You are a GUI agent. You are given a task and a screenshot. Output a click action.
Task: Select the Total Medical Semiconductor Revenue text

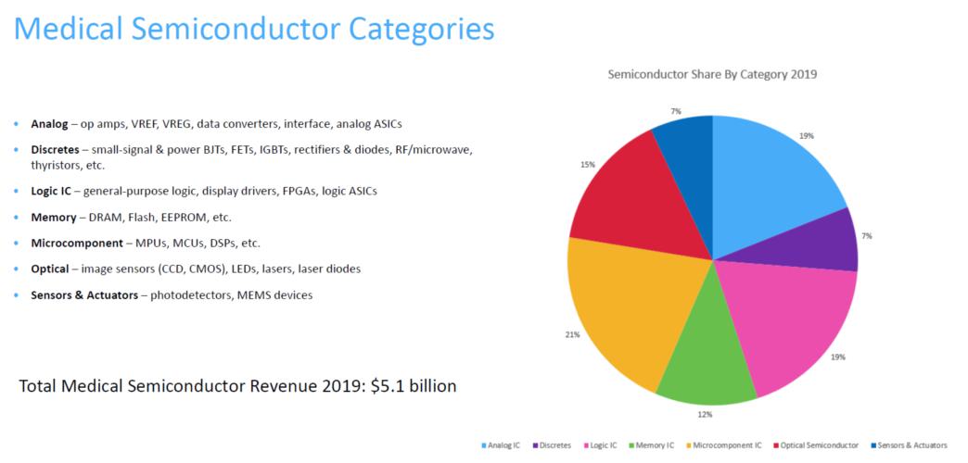point(237,385)
